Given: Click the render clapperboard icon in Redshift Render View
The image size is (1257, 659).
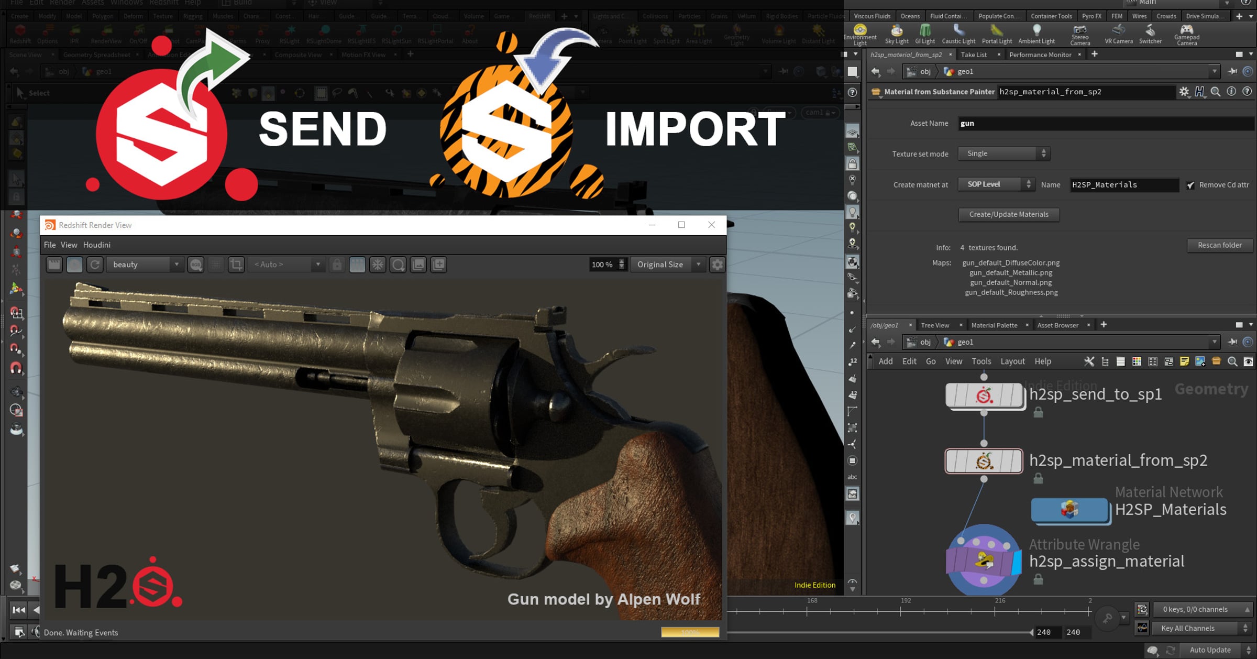Looking at the screenshot, I should pyautogui.click(x=54, y=265).
